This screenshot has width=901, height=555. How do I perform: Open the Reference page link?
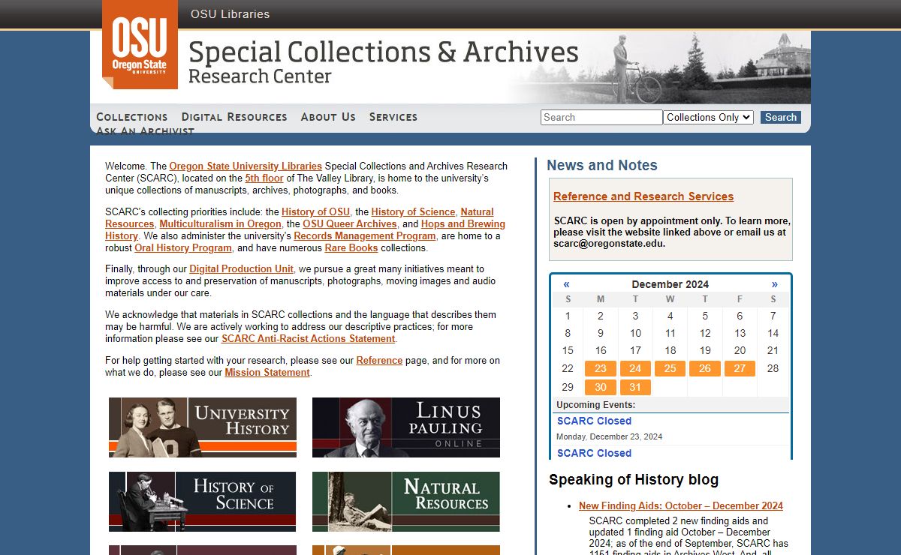click(379, 361)
